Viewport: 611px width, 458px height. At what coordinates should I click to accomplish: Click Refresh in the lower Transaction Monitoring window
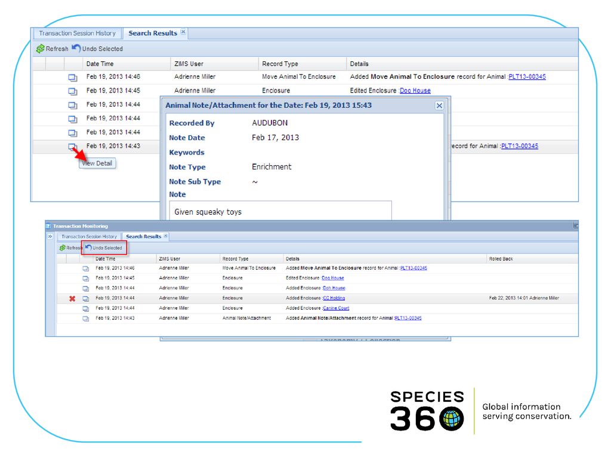pyautogui.click(x=70, y=247)
